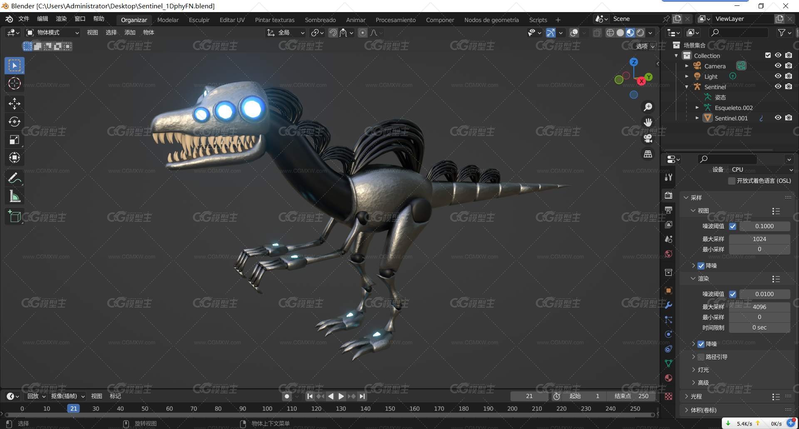Screen dimensions: 799x429
Task: Hide the Sentinel armature in viewport
Action: click(x=778, y=86)
